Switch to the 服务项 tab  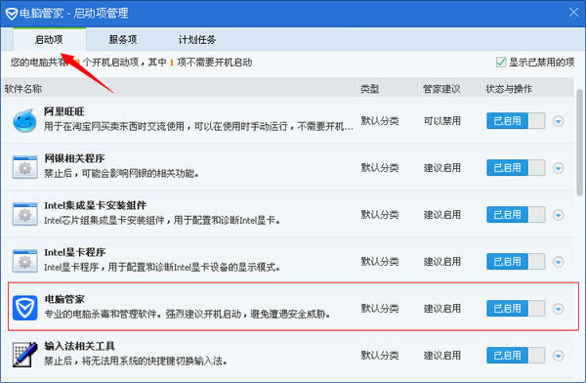coord(123,39)
